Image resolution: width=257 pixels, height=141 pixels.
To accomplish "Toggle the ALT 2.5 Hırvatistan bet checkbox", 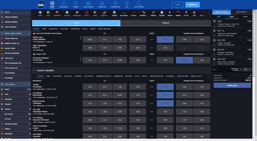I will [214, 49].
